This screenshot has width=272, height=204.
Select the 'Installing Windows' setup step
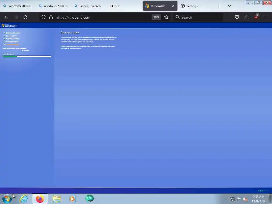point(12,42)
